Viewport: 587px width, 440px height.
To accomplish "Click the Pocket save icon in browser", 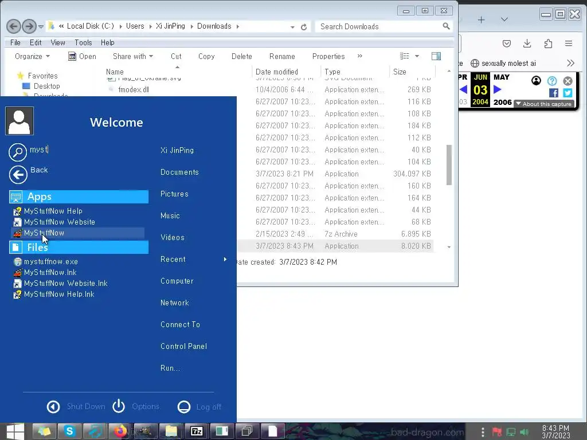I will (x=507, y=44).
